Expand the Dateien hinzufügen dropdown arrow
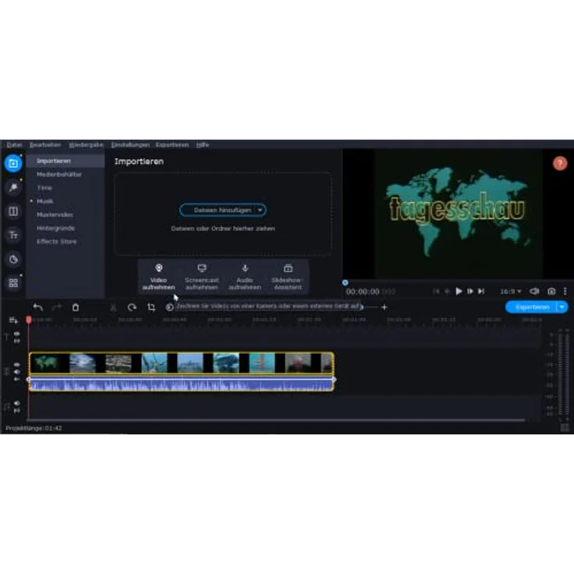This screenshot has width=574, height=574. pos(260,210)
